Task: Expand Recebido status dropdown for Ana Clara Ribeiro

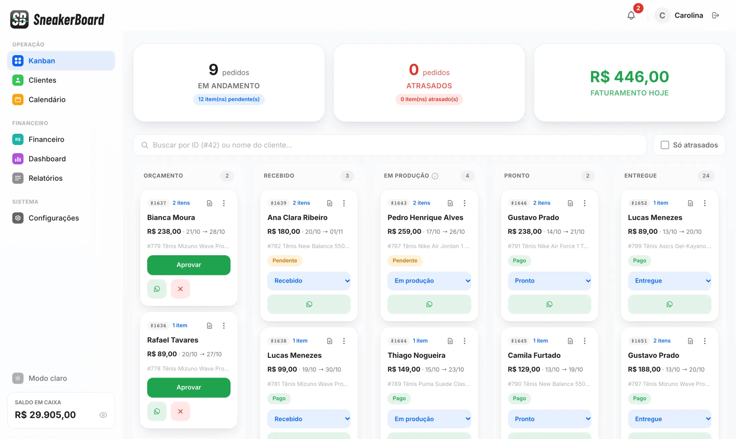Action: pos(309,281)
